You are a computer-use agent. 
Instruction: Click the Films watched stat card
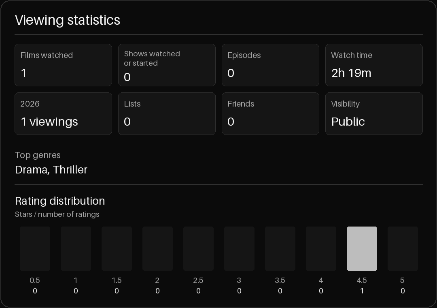pyautogui.click(x=63, y=65)
